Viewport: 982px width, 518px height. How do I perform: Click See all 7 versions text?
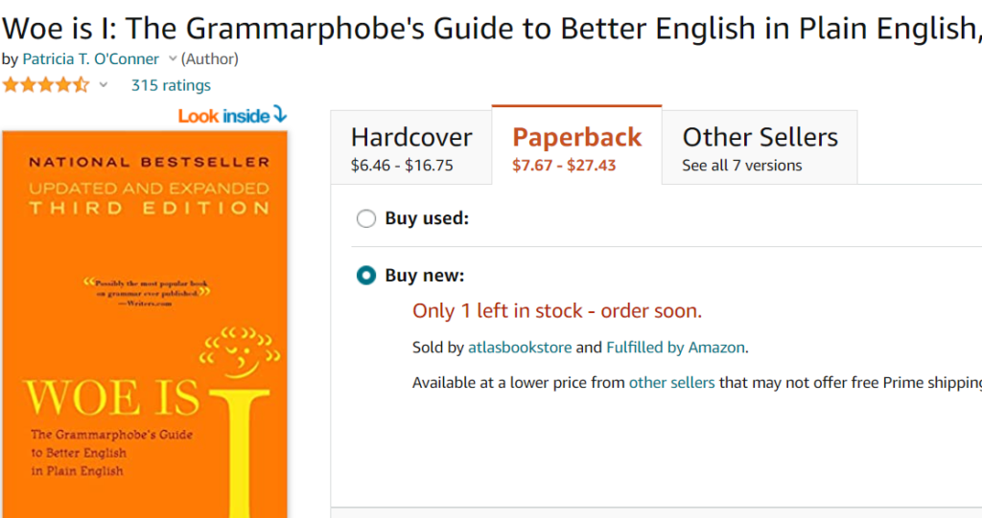[x=742, y=165]
